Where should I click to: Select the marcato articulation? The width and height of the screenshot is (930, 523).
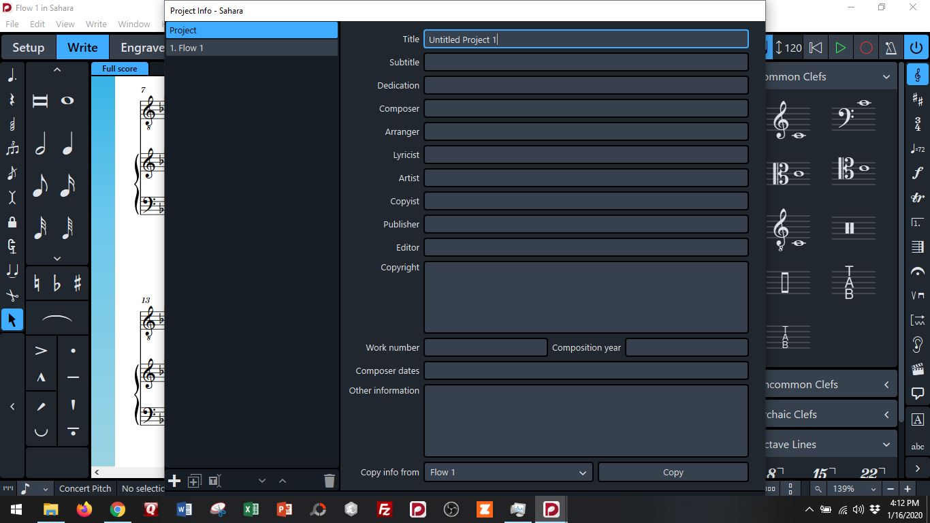click(x=41, y=377)
